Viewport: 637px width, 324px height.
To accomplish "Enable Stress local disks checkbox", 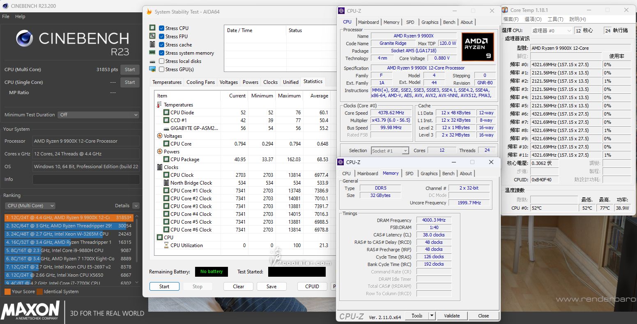I will pyautogui.click(x=162, y=61).
